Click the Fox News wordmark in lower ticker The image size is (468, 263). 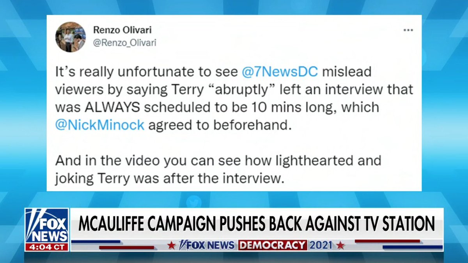point(207,245)
